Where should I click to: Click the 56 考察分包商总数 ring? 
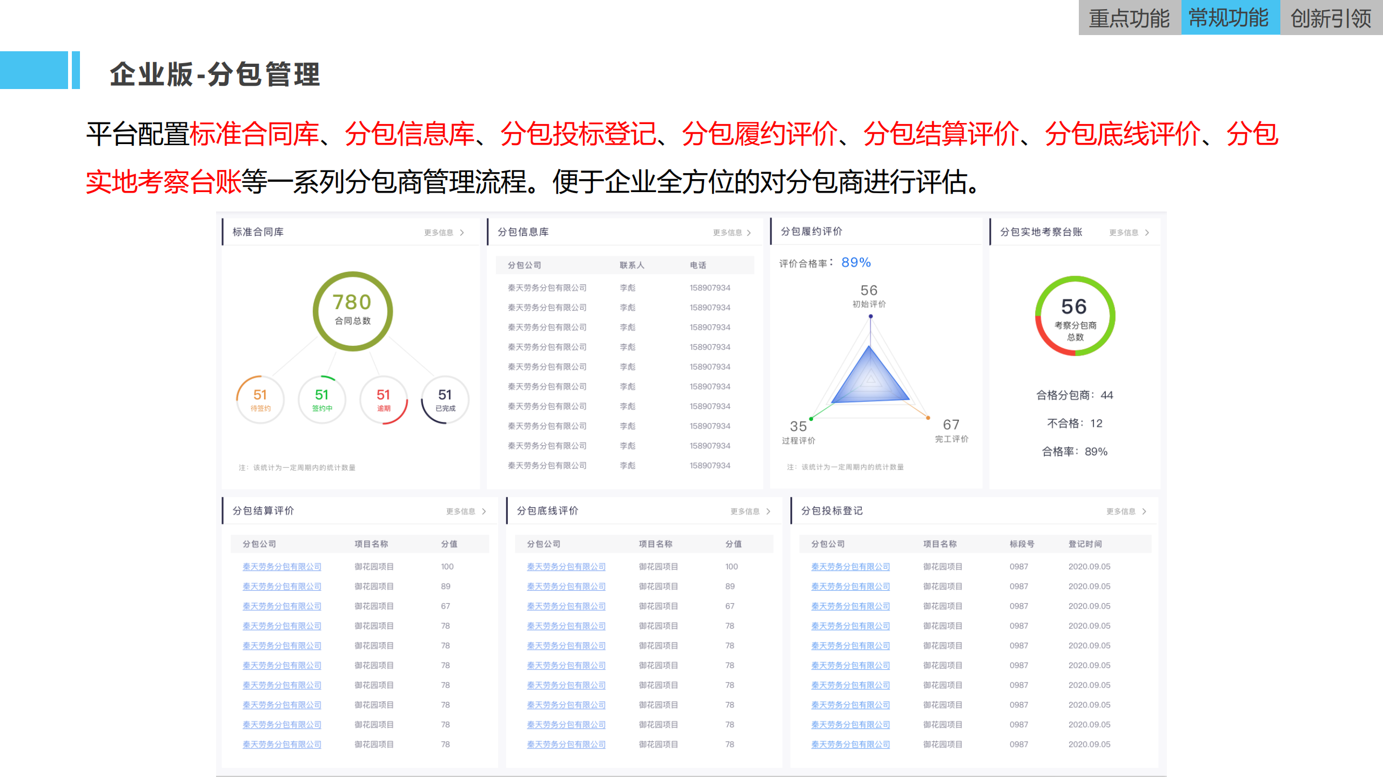(1075, 316)
